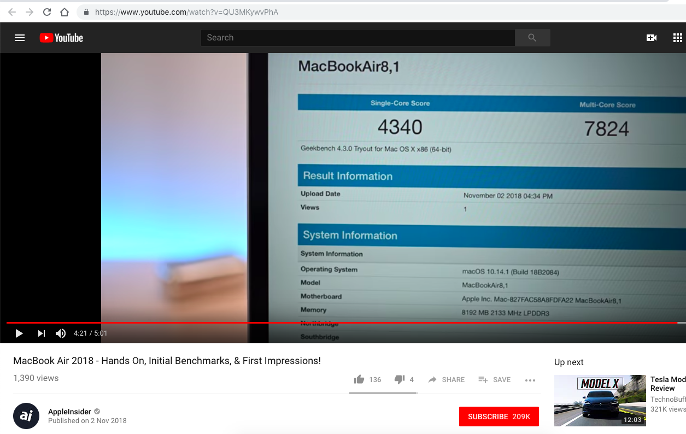Click the 1,390 views count

pyautogui.click(x=36, y=378)
